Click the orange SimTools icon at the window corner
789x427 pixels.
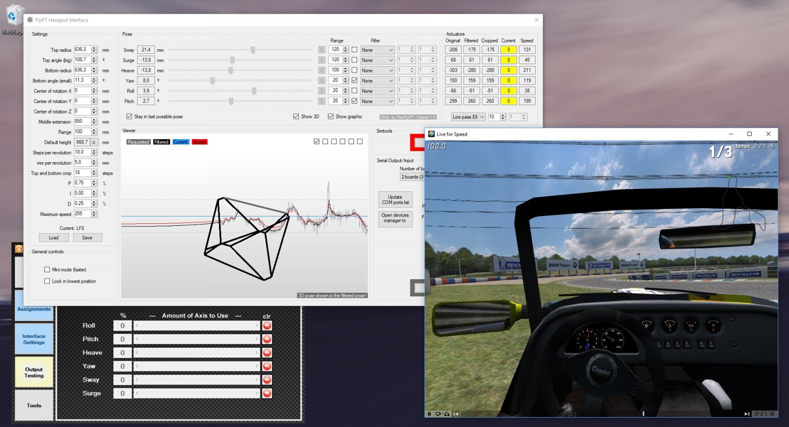coord(19,249)
